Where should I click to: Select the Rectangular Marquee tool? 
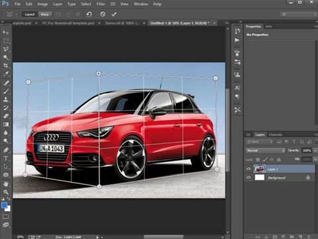(5, 40)
